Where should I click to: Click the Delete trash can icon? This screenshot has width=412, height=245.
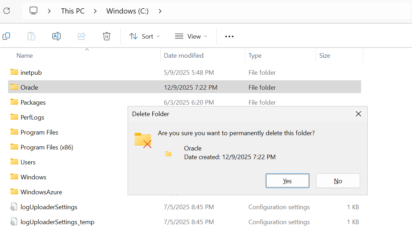[107, 36]
